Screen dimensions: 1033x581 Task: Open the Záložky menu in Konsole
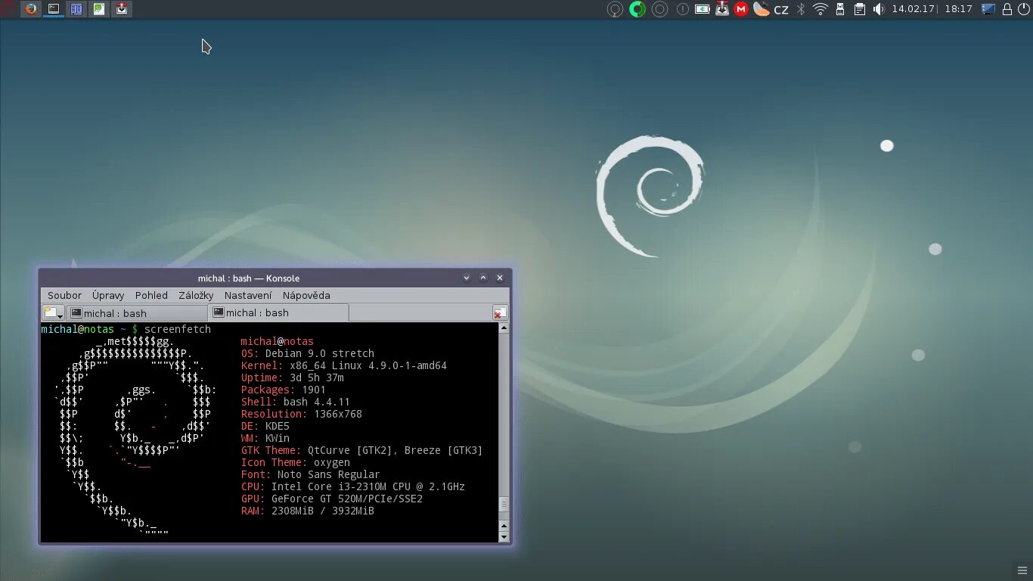tap(196, 296)
